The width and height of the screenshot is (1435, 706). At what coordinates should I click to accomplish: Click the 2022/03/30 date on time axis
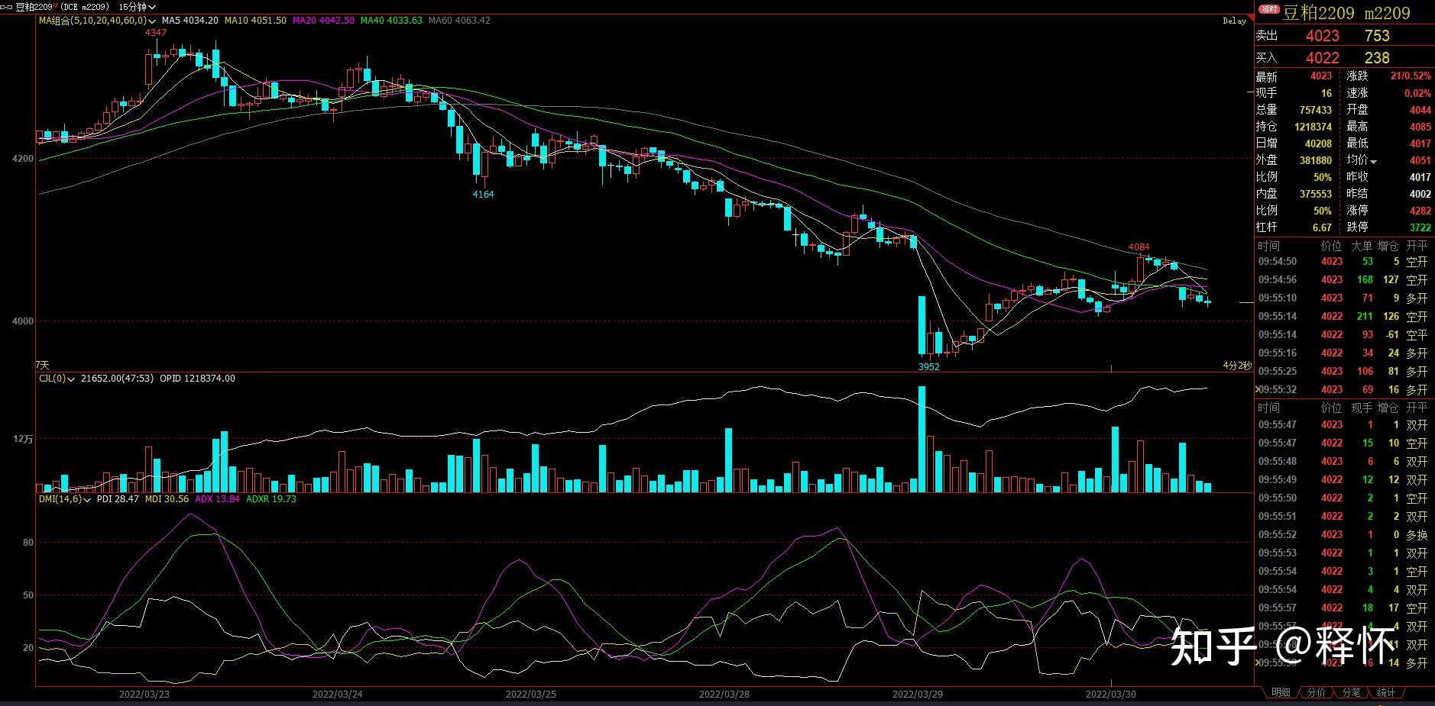tap(1111, 695)
